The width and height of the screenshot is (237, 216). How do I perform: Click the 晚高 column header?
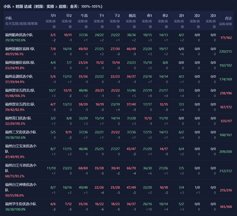pyautogui.click(x=132, y=16)
